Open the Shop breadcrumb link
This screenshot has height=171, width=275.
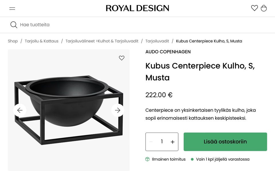click(x=13, y=41)
